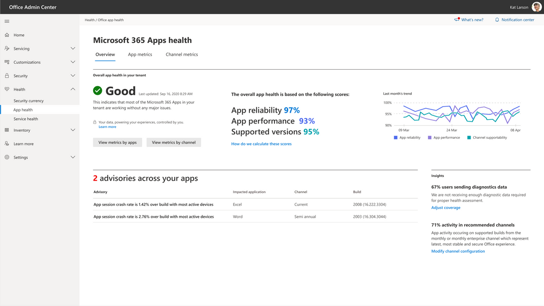This screenshot has width=544, height=306.
Task: Open Service health in sidebar
Action: tap(26, 119)
